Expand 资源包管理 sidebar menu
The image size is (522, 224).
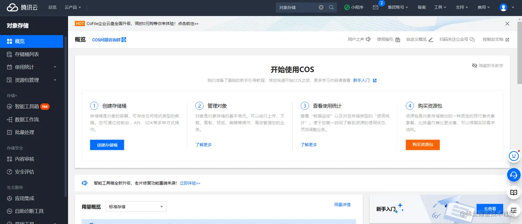coord(31,80)
